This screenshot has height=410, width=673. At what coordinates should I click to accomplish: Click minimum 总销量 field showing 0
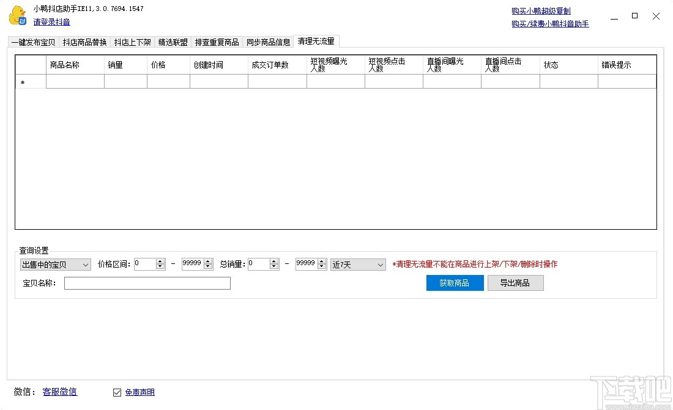point(258,264)
